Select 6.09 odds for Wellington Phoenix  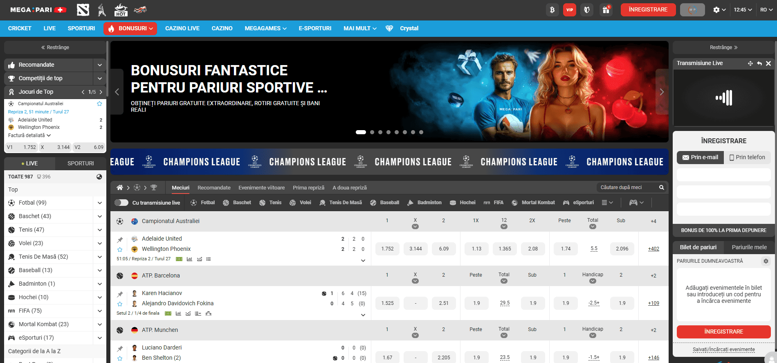coord(444,249)
